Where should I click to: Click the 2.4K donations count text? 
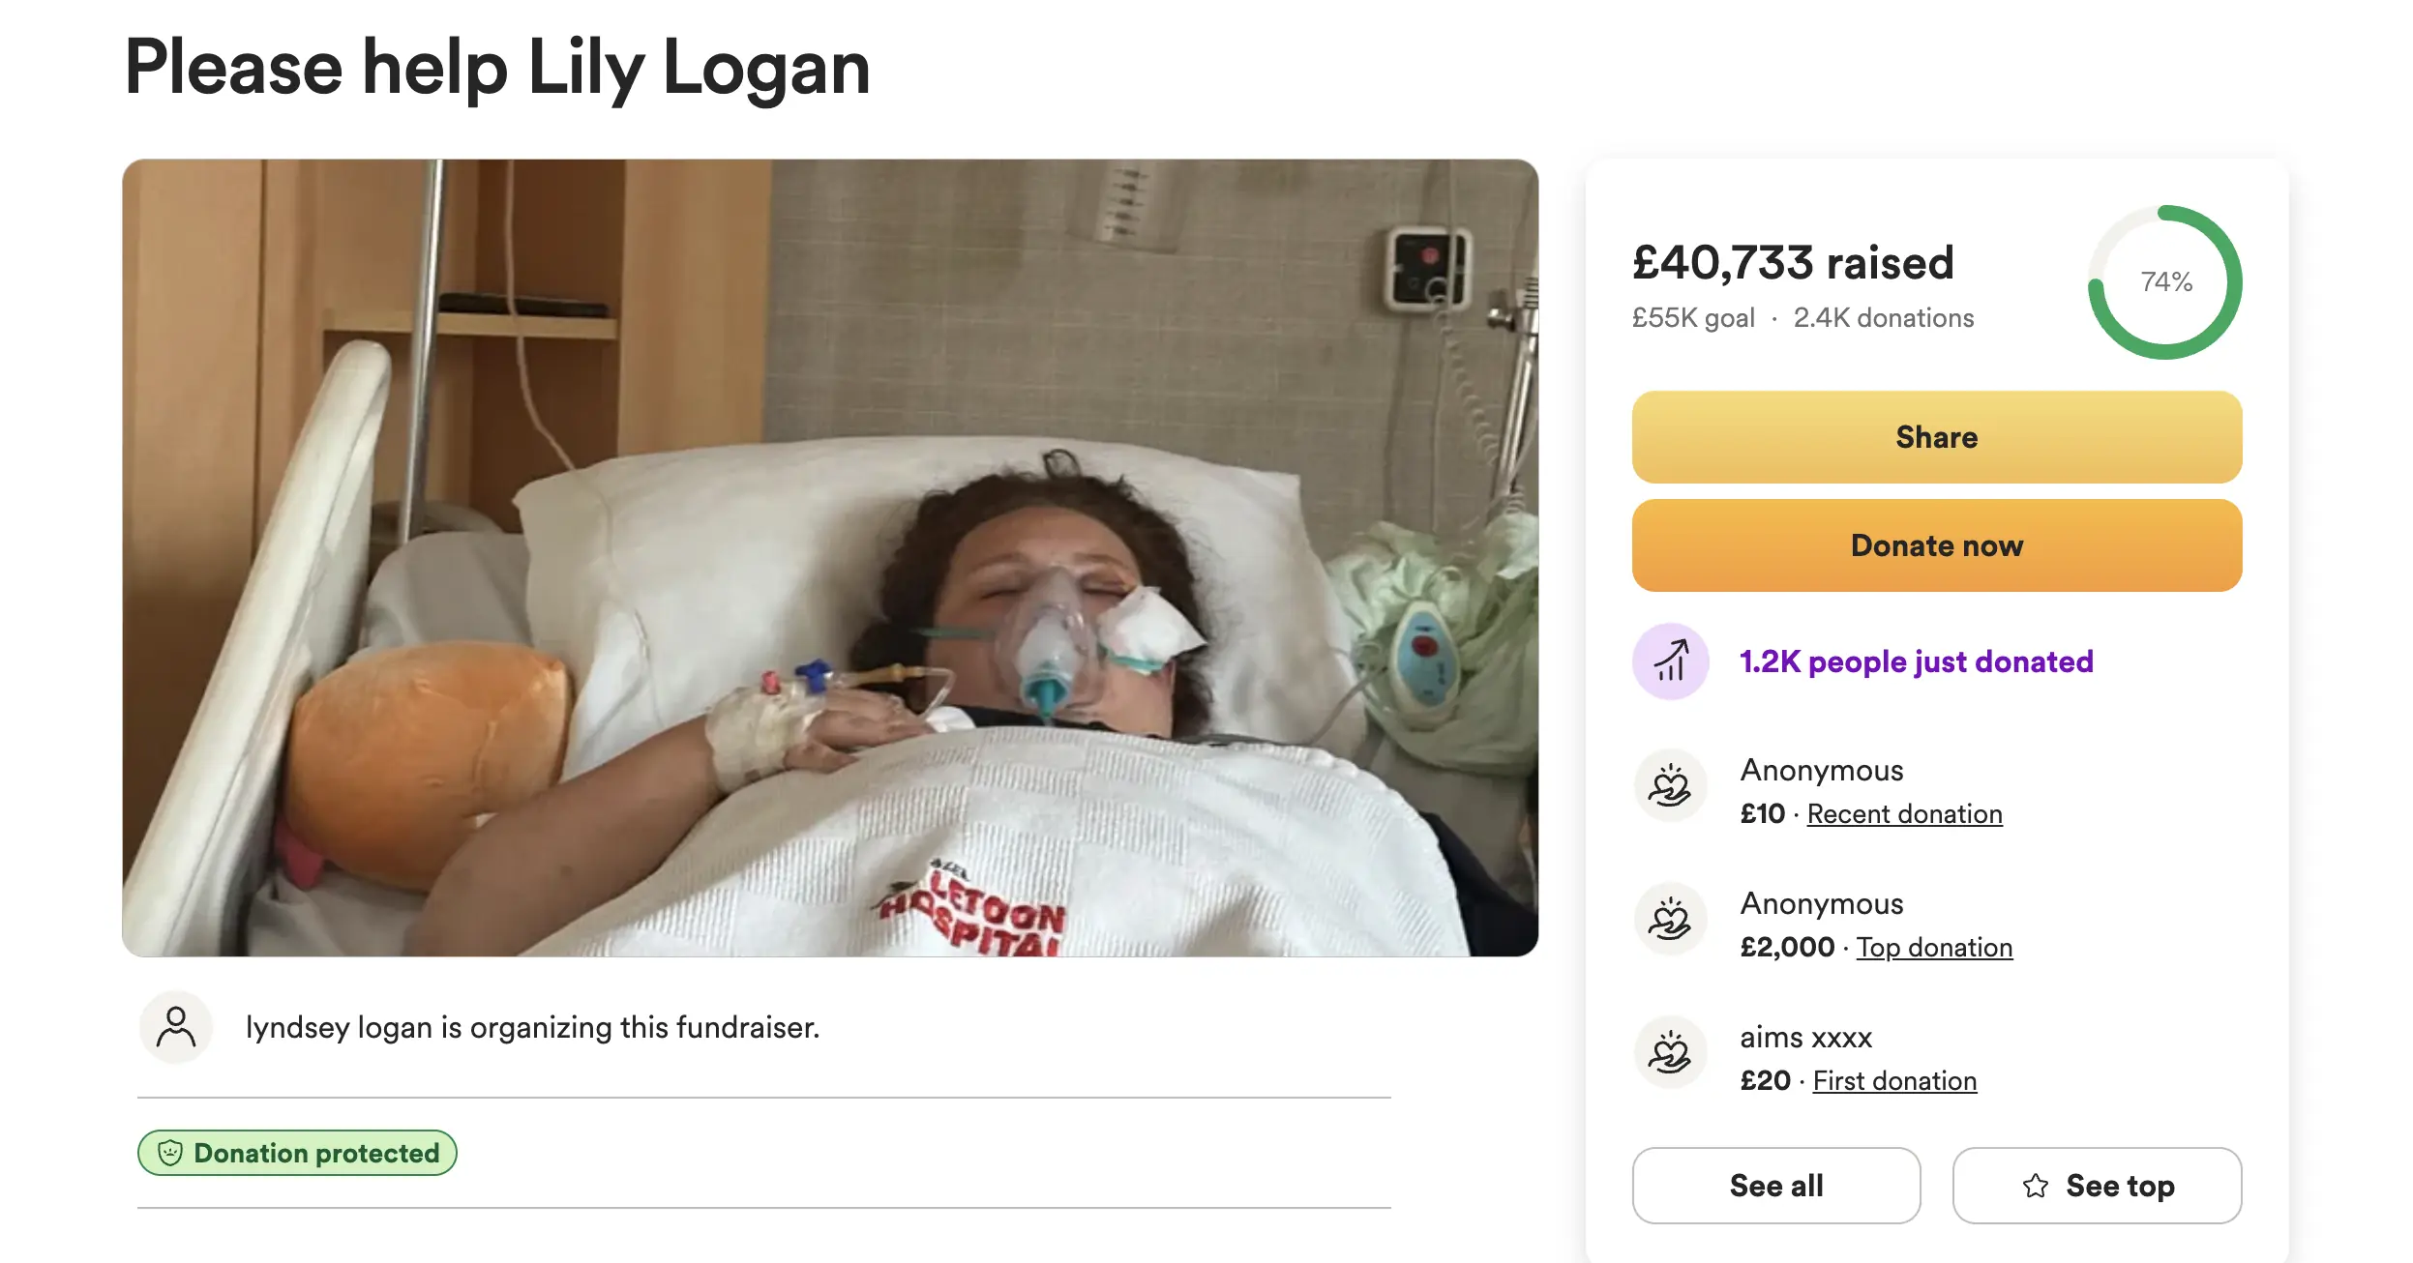tap(1883, 318)
